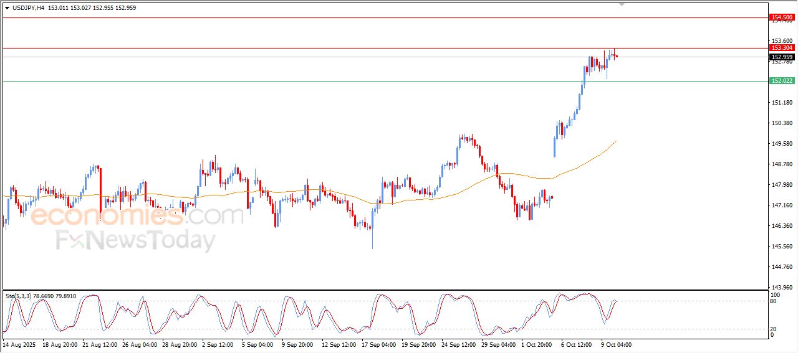Select the red 153.304 resistance price tag

pyautogui.click(x=782, y=48)
